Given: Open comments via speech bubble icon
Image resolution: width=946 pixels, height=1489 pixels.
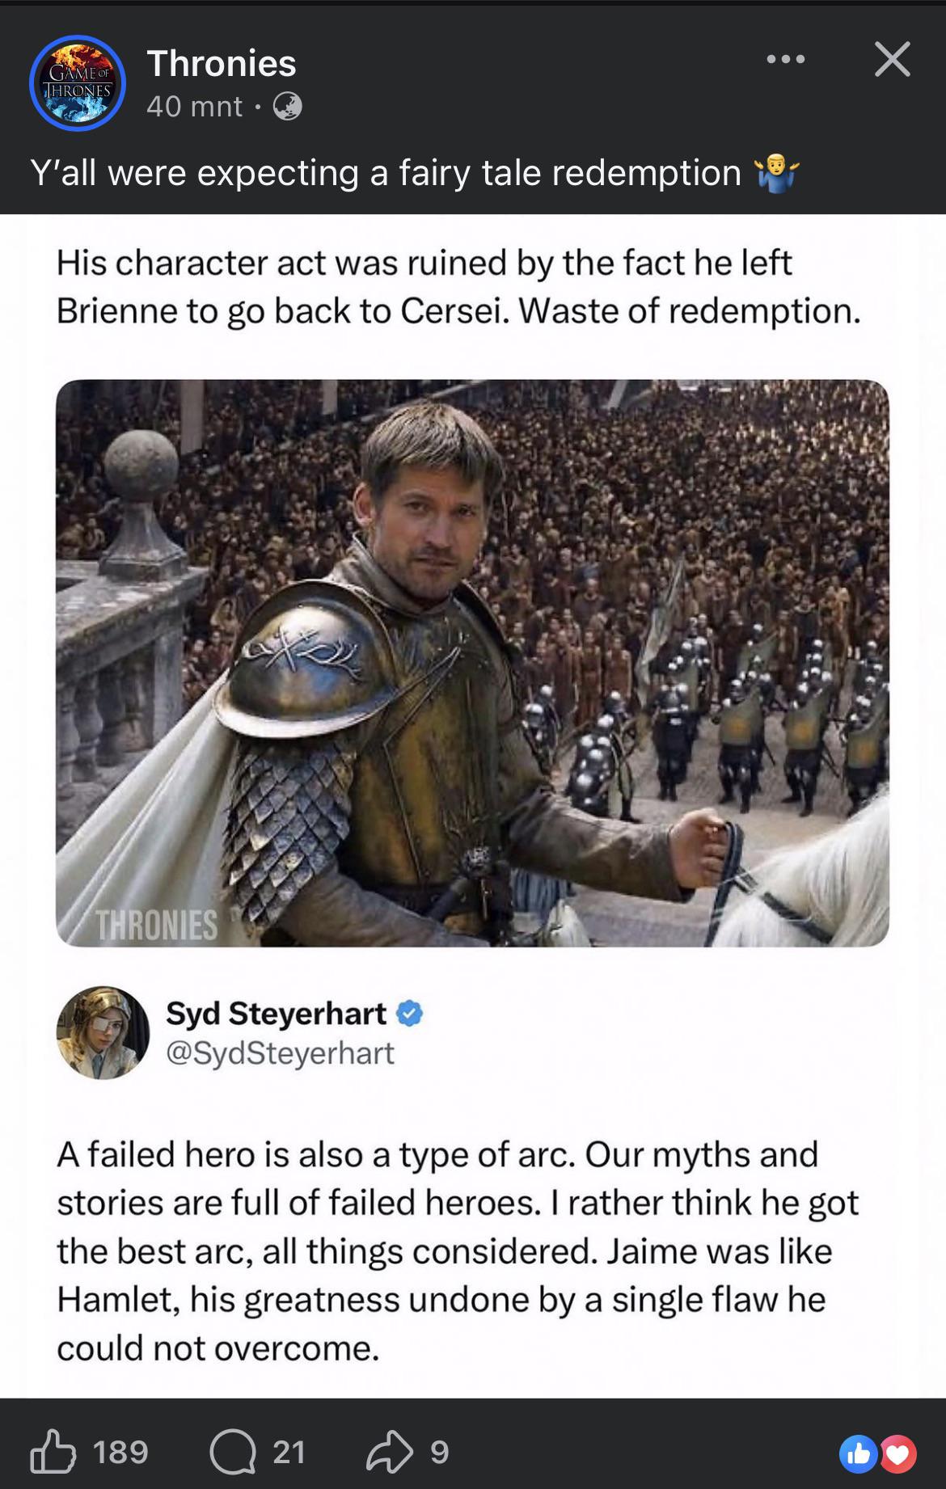Looking at the screenshot, I should [233, 1453].
